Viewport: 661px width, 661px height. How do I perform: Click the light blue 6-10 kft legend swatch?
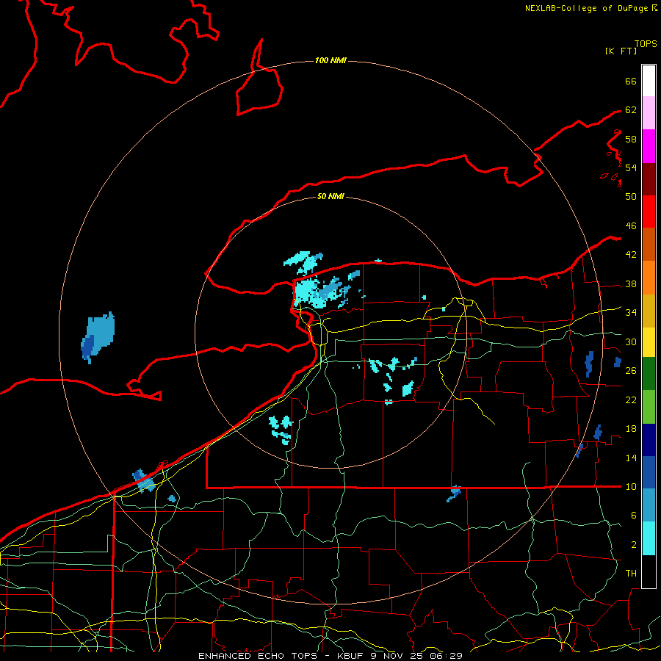(649, 505)
